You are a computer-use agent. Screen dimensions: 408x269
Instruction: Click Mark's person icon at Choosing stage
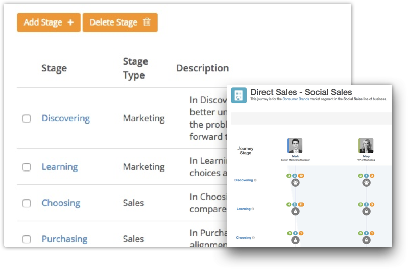coord(295,240)
